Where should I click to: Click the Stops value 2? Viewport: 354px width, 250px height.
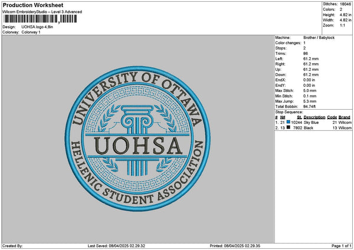point(304,48)
